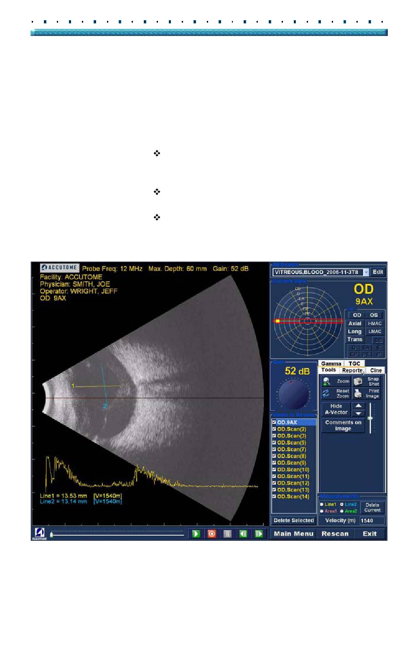Screen dimensions: 397x650
Task: Click the Reset Zoom icon
Action: pos(327,393)
